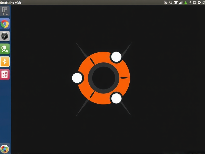This screenshot has width=205, height=154.
Task: Open the green messaging app in the dock
Action: click(5, 49)
